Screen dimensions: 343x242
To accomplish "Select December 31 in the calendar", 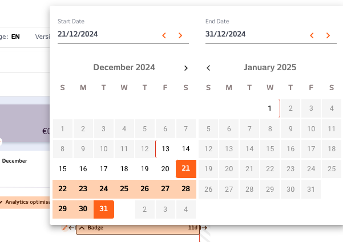I will pyautogui.click(x=103, y=209).
